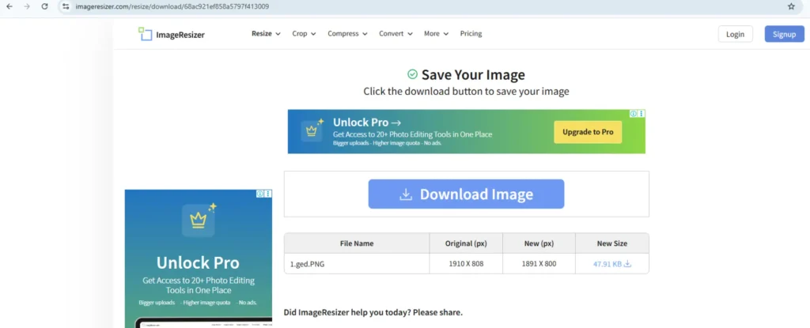Image resolution: width=810 pixels, height=328 pixels.
Task: Click the crown icon in banner ad
Action: [x=312, y=130]
